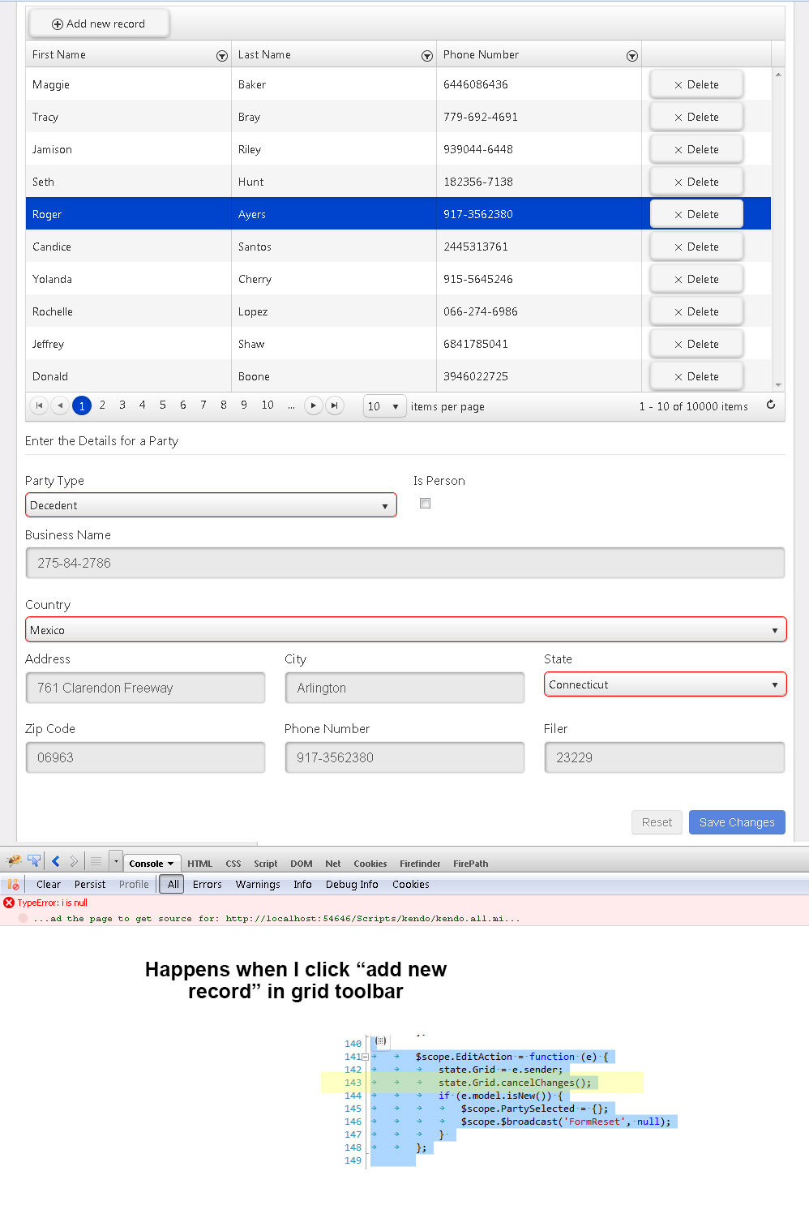Go to first page of grid
The height and width of the screenshot is (1231, 809).
[x=39, y=405]
